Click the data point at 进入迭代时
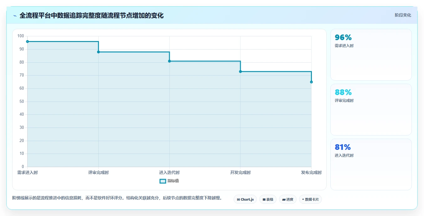This screenshot has height=216, width=424. tap(169, 61)
